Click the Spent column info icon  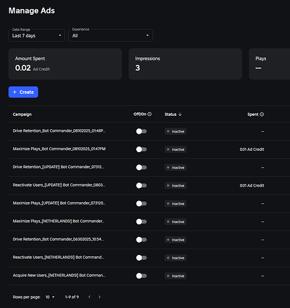click(x=262, y=115)
